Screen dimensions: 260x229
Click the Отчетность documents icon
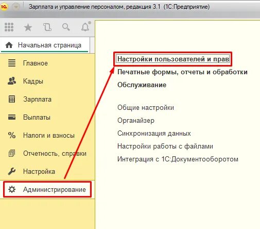[x=12, y=153]
